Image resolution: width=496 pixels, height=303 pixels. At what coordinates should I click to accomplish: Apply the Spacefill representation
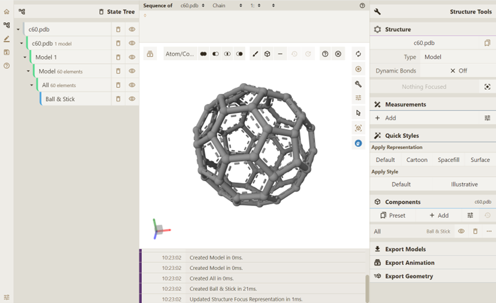click(448, 160)
